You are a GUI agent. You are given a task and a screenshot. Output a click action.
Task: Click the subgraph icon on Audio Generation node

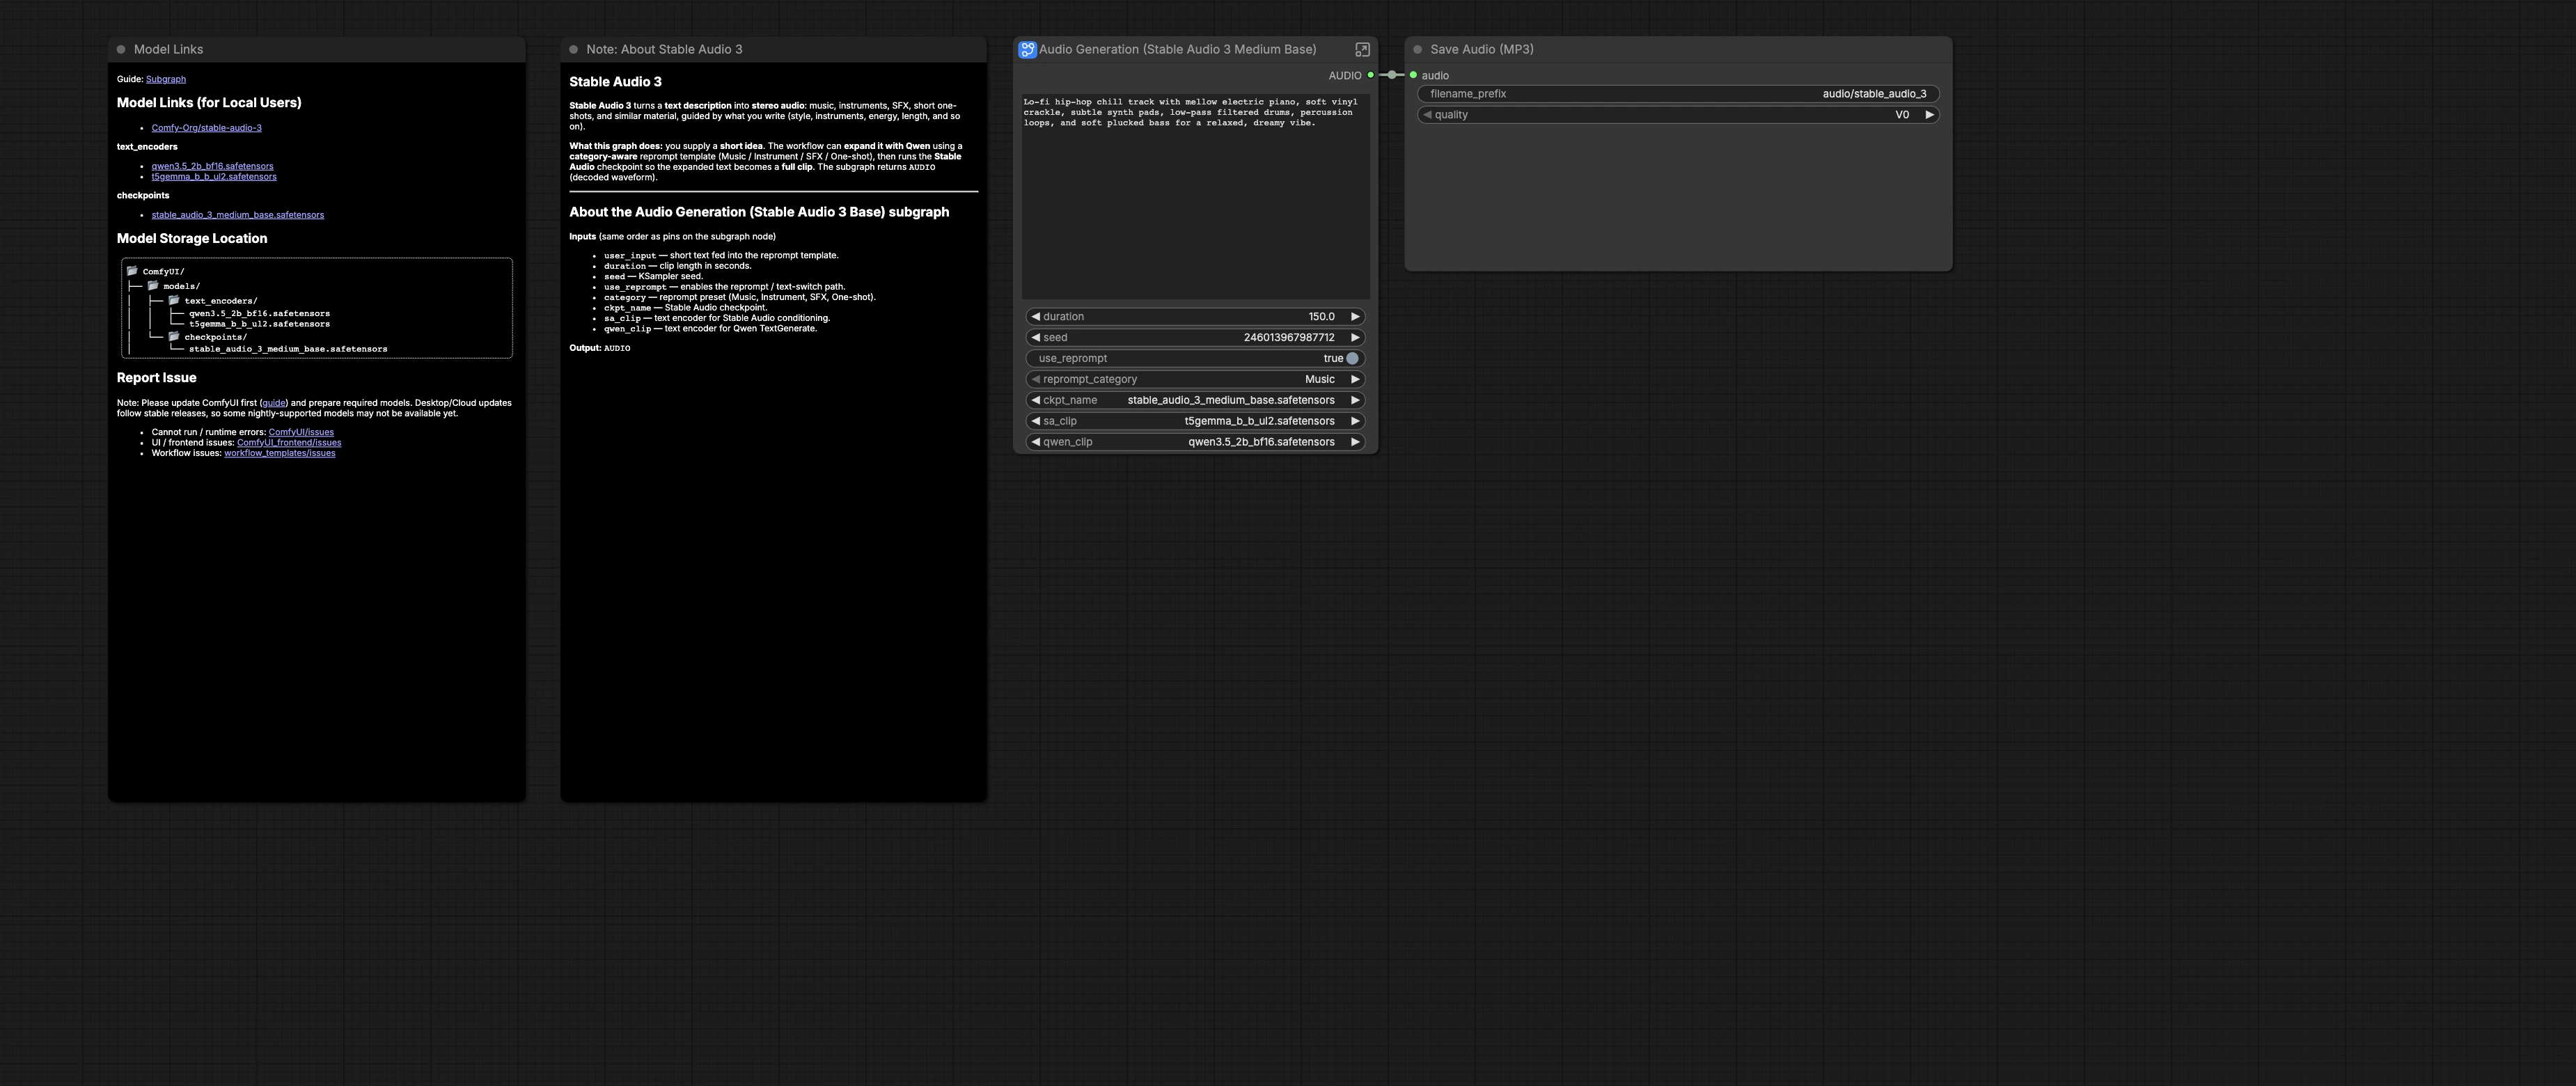point(1027,49)
